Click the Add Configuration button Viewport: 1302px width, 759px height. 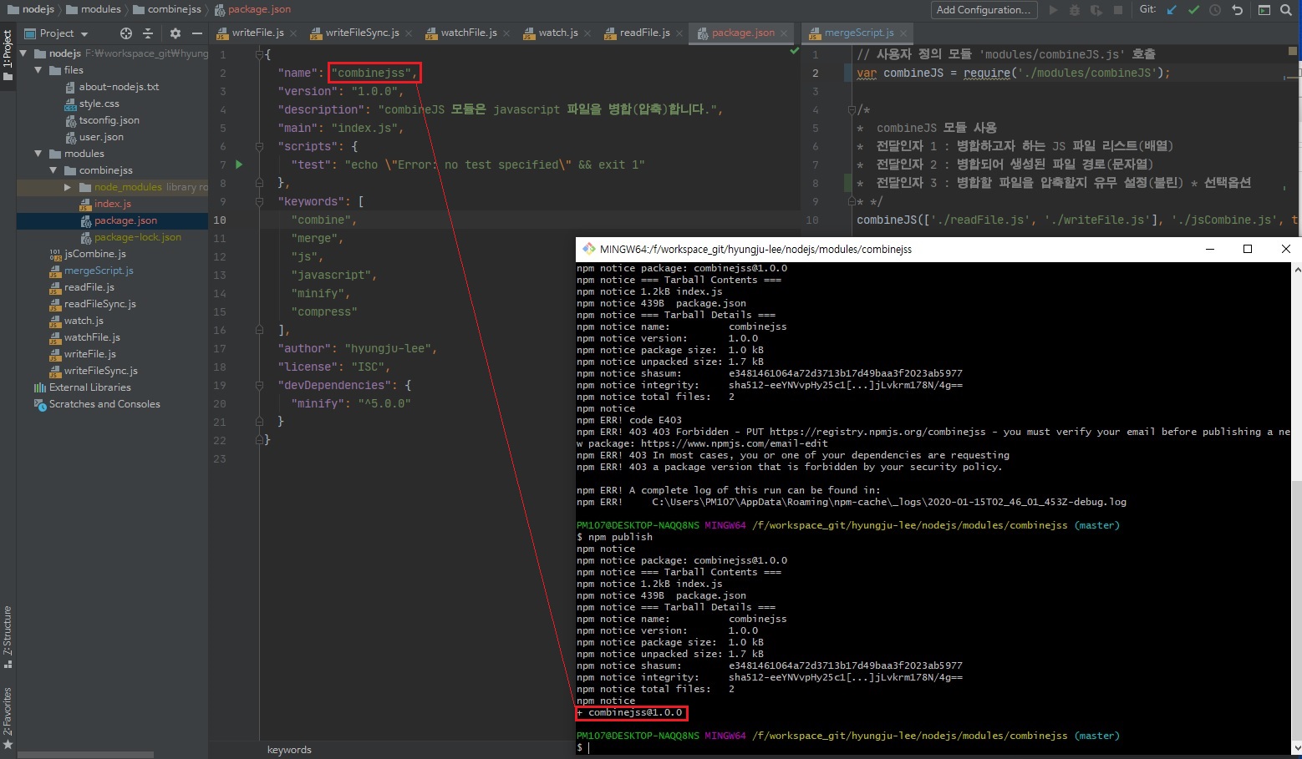[984, 10]
